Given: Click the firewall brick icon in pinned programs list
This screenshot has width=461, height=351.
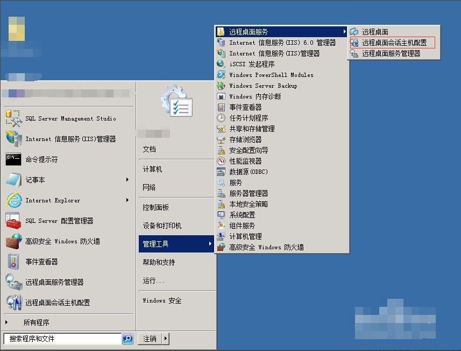Looking at the screenshot, I should point(13,241).
